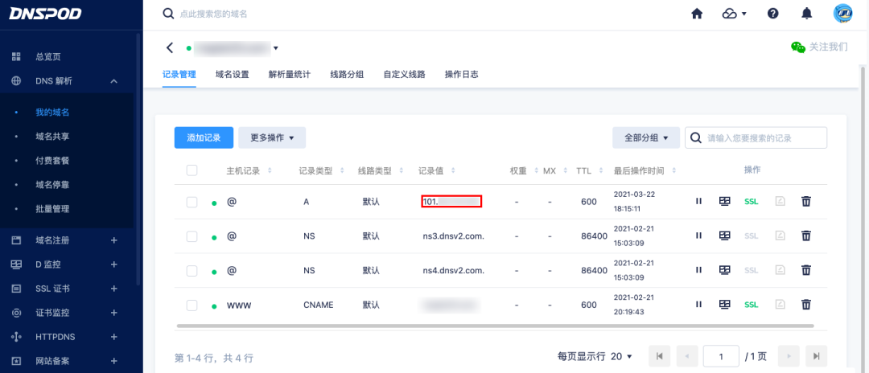This screenshot has width=869, height=373.
Task: Click WeChat 关注我们 icon
Action: [x=798, y=47]
